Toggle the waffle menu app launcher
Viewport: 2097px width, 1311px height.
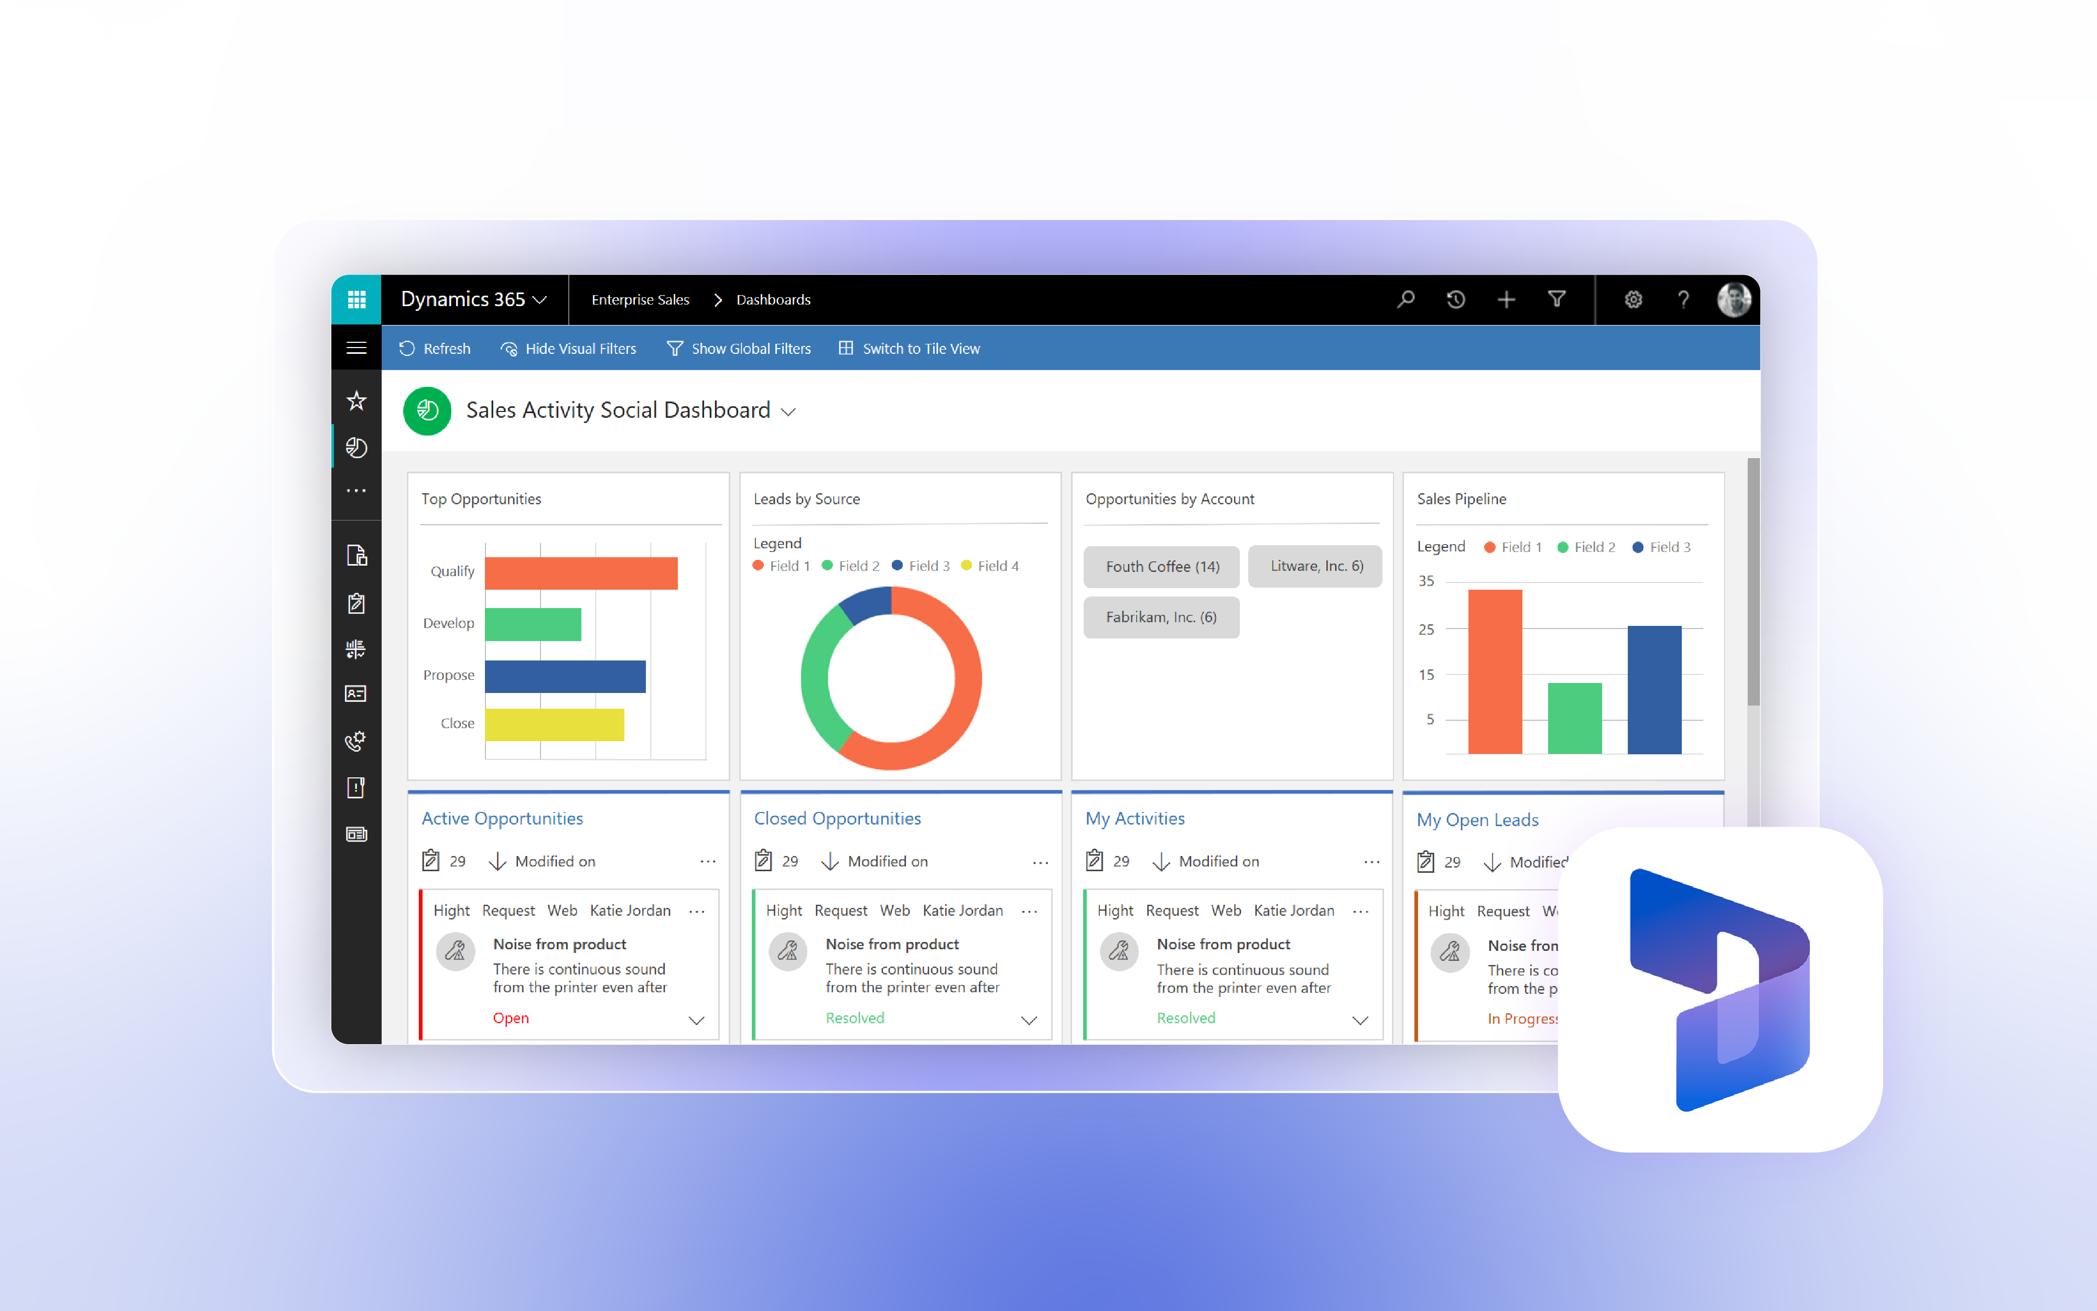tap(356, 299)
